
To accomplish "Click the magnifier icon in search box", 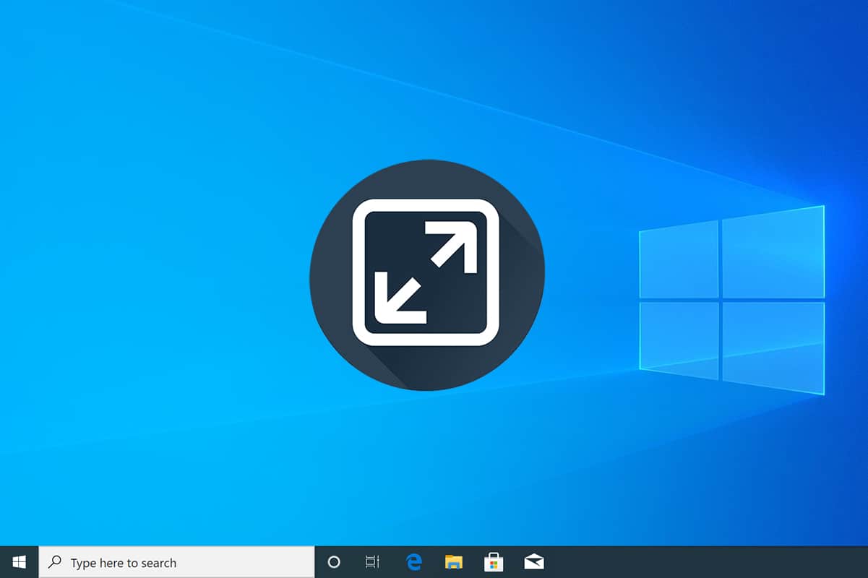I will [55, 562].
